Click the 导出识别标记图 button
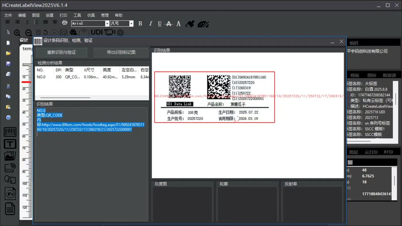The width and height of the screenshot is (402, 226). click(121, 52)
